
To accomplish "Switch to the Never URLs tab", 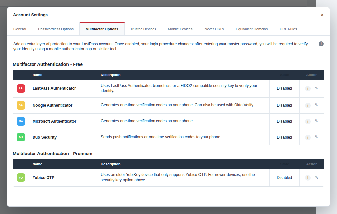I will click(214, 29).
